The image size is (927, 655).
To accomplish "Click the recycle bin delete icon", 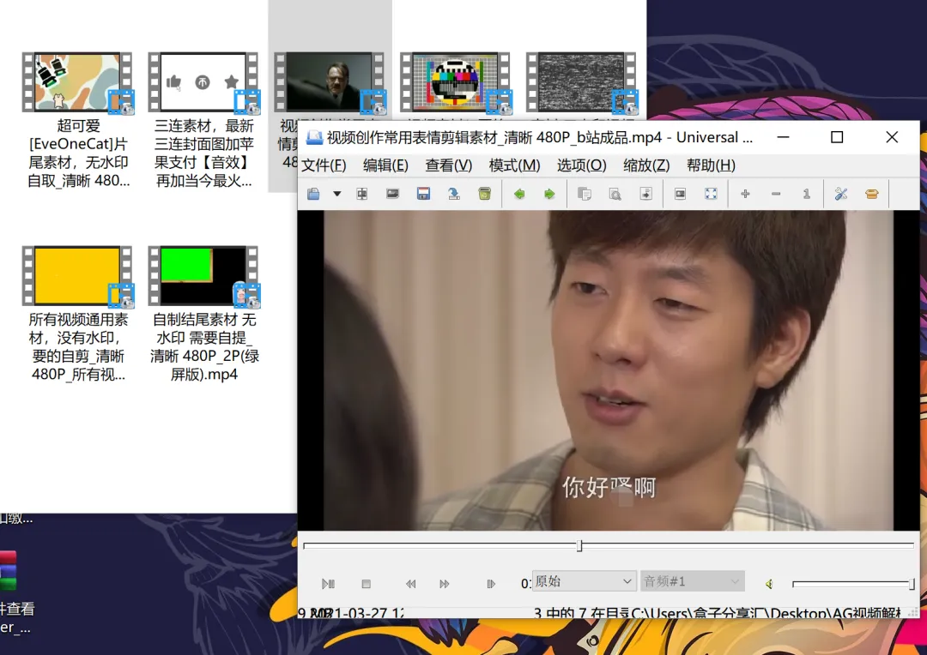I will 485,195.
